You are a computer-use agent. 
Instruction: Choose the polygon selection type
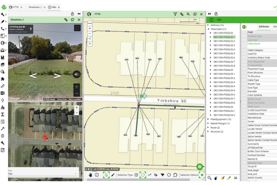tap(175, 175)
